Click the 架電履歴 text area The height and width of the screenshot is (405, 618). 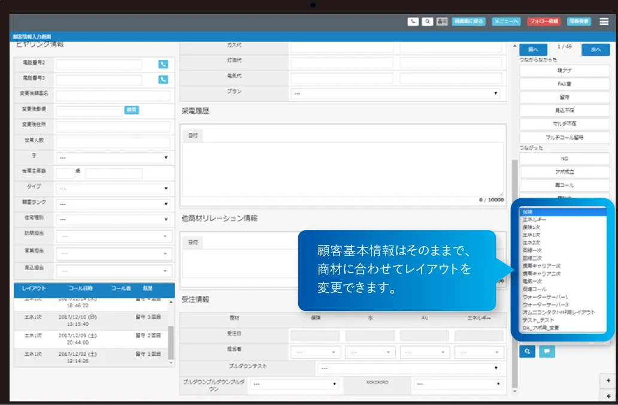coord(343,169)
